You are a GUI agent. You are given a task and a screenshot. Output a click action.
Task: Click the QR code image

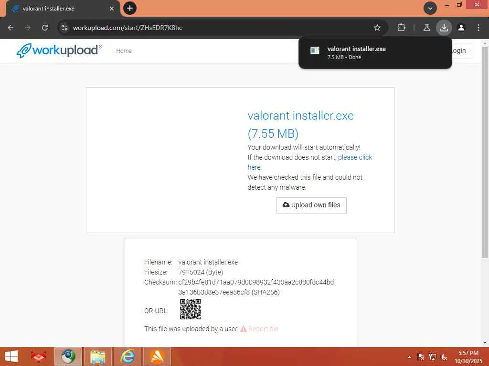(190, 309)
